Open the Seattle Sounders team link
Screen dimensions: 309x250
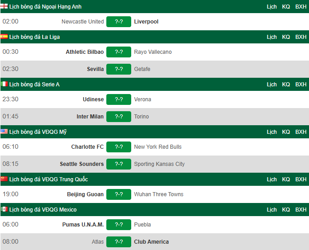coord(82,164)
